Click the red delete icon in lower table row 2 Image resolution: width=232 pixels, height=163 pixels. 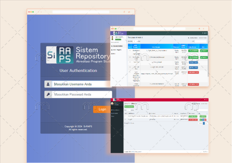205,120
